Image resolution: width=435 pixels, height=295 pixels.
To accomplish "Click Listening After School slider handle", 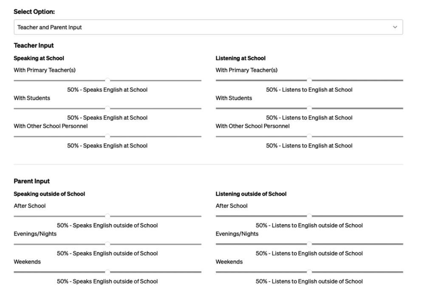I will coord(309,216).
